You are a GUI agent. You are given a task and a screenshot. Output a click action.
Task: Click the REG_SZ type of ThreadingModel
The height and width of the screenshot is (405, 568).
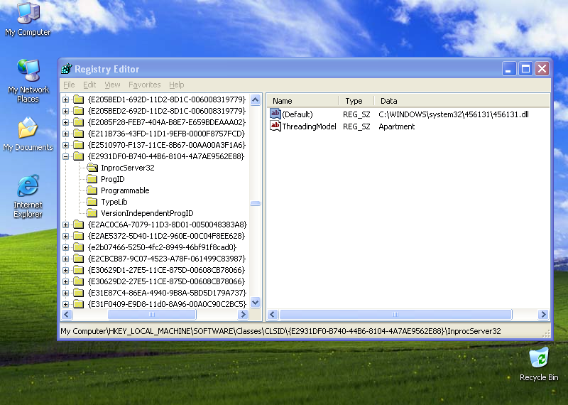pos(356,126)
